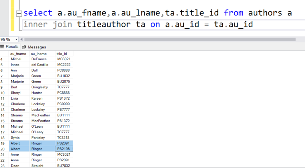Click cell 'Livia'

point(19,99)
